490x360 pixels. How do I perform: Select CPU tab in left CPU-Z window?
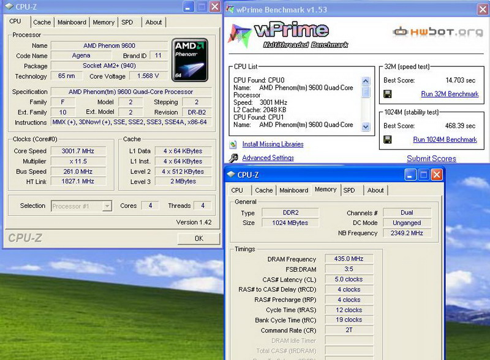[15, 21]
